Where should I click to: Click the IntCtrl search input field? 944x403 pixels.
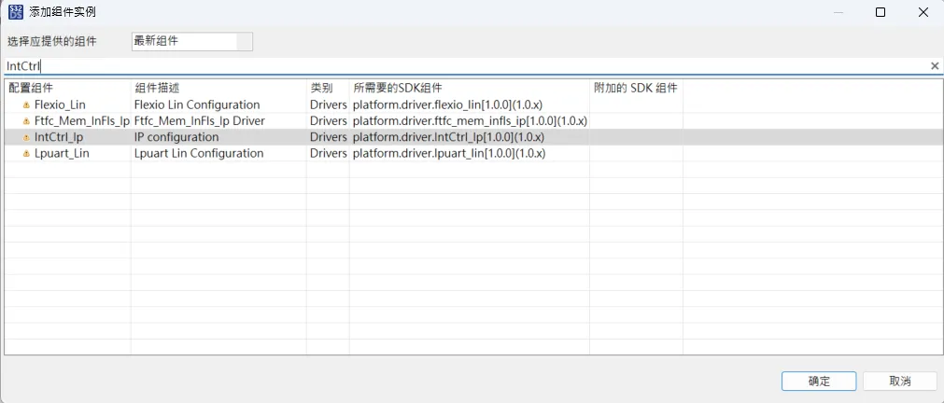467,66
